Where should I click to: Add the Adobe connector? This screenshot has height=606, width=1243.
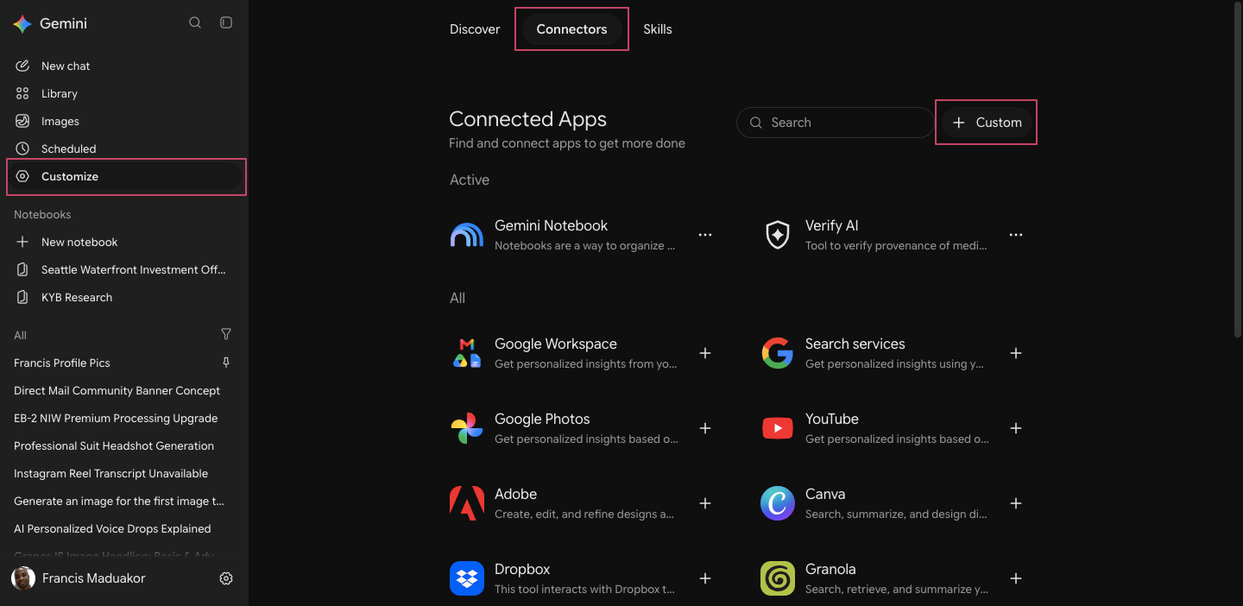tap(705, 503)
